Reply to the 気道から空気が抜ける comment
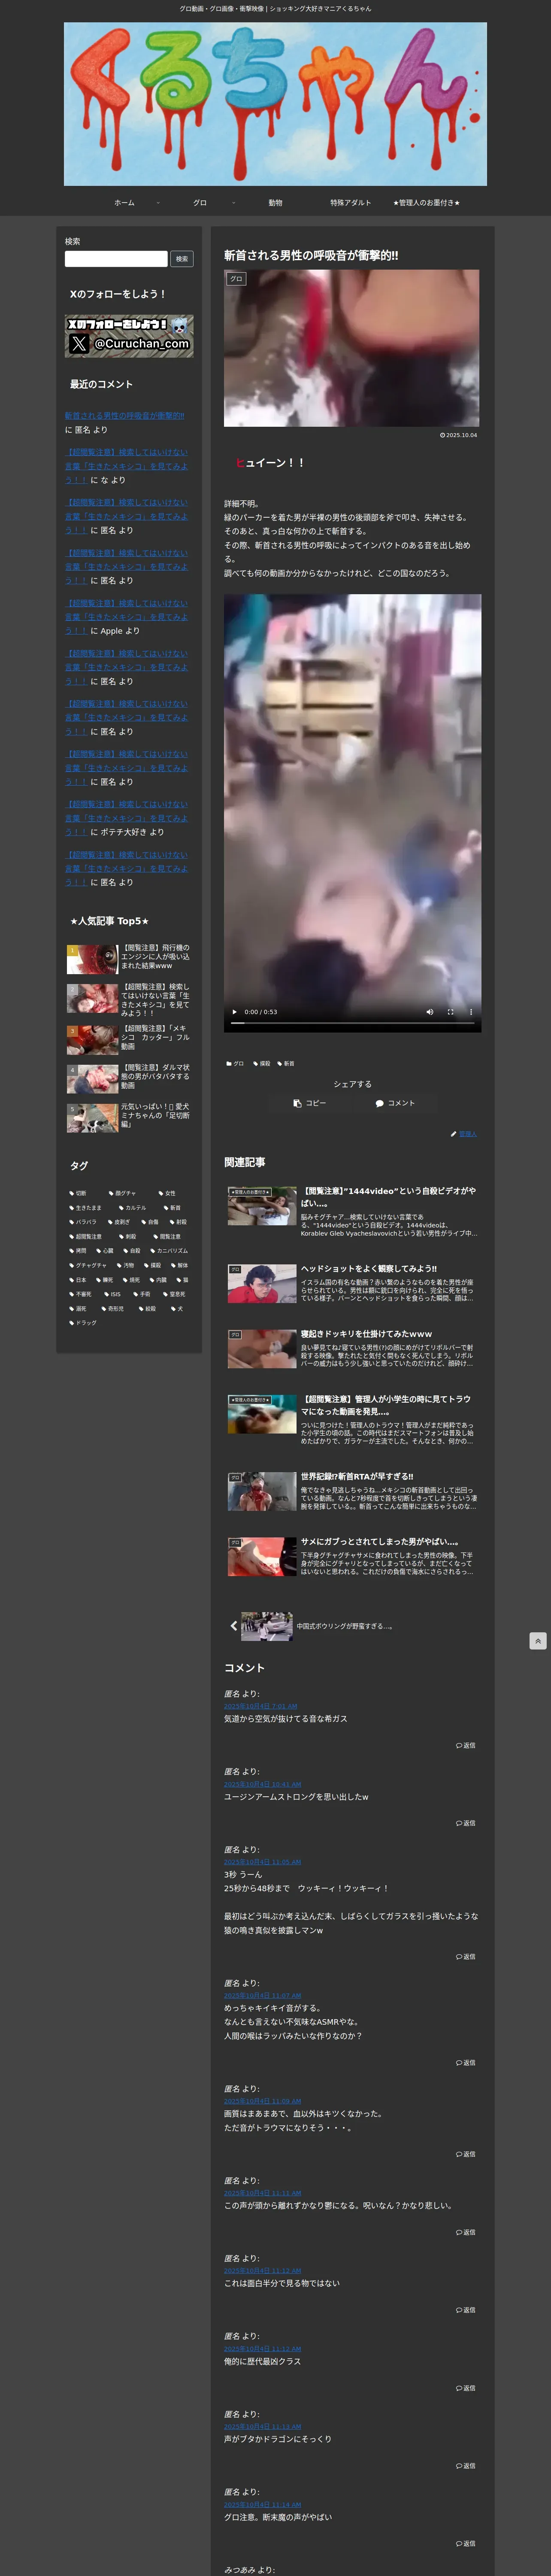The height and width of the screenshot is (2576, 551). [x=466, y=1745]
